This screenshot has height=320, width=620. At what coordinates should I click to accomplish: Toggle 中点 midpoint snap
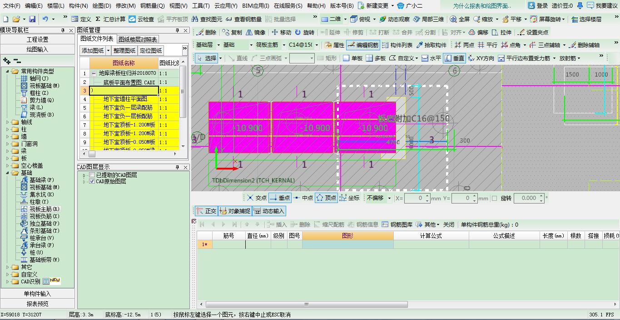(x=303, y=198)
